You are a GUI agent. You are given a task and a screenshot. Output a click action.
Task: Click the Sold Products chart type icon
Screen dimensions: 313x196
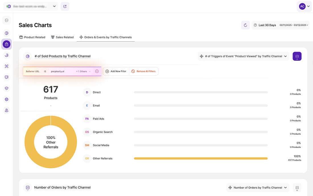pyautogui.click(x=28, y=56)
